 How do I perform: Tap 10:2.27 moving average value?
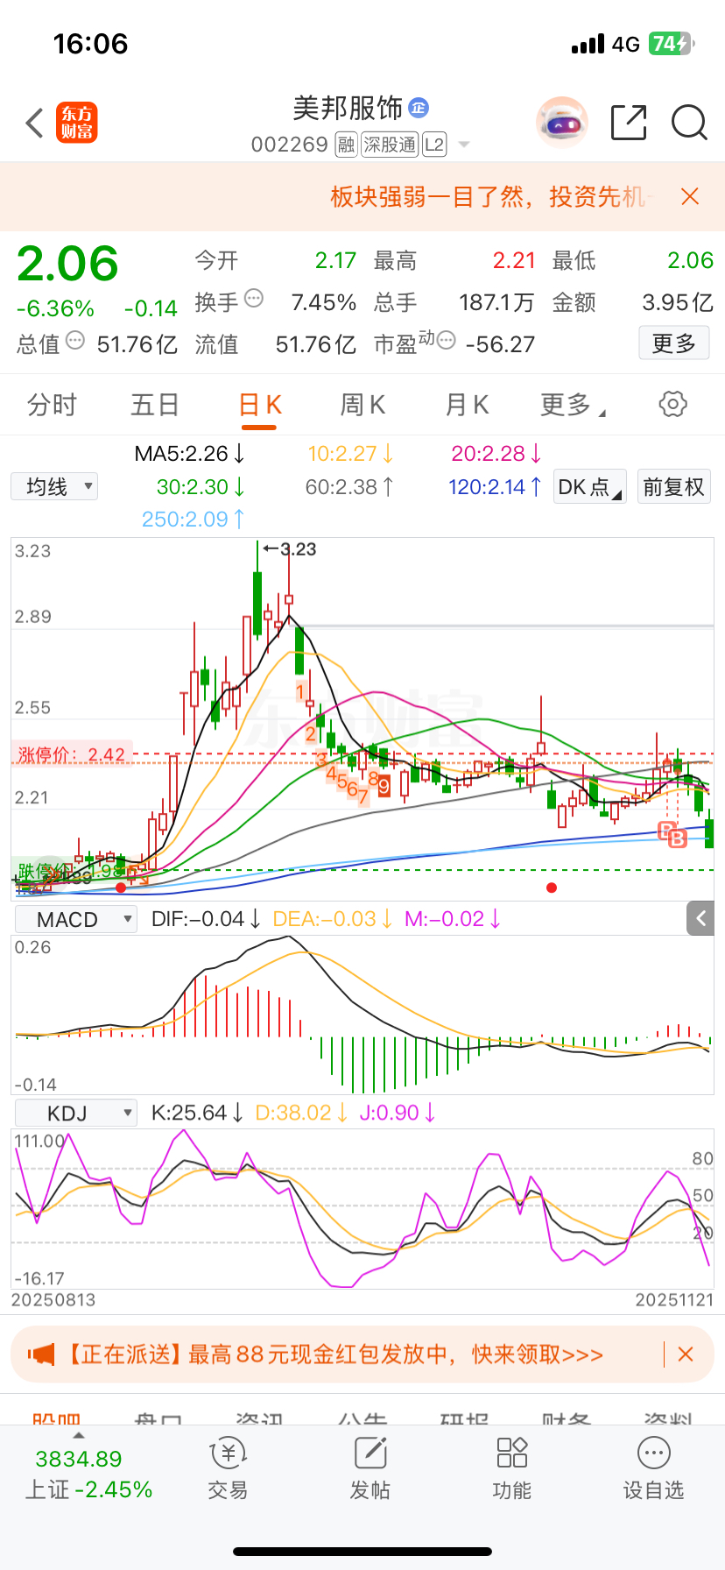coord(350,454)
